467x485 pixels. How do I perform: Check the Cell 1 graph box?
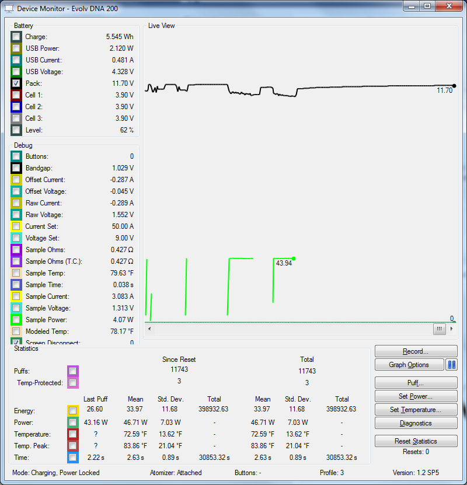tap(16, 95)
